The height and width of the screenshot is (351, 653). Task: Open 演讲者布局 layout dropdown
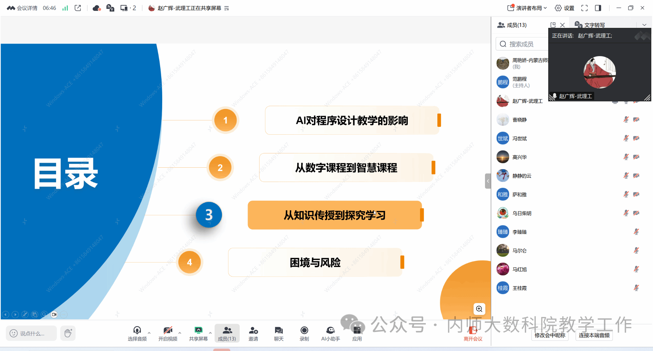point(527,8)
